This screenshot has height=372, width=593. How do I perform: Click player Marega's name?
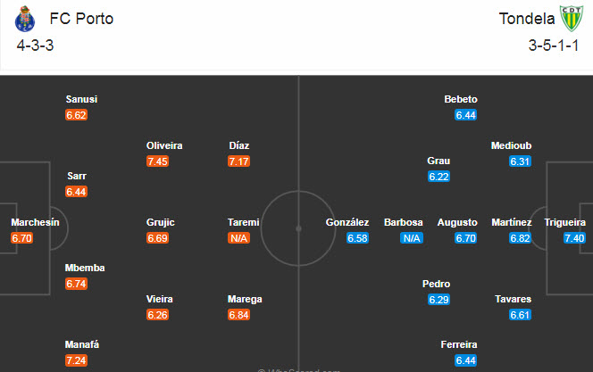(245, 299)
